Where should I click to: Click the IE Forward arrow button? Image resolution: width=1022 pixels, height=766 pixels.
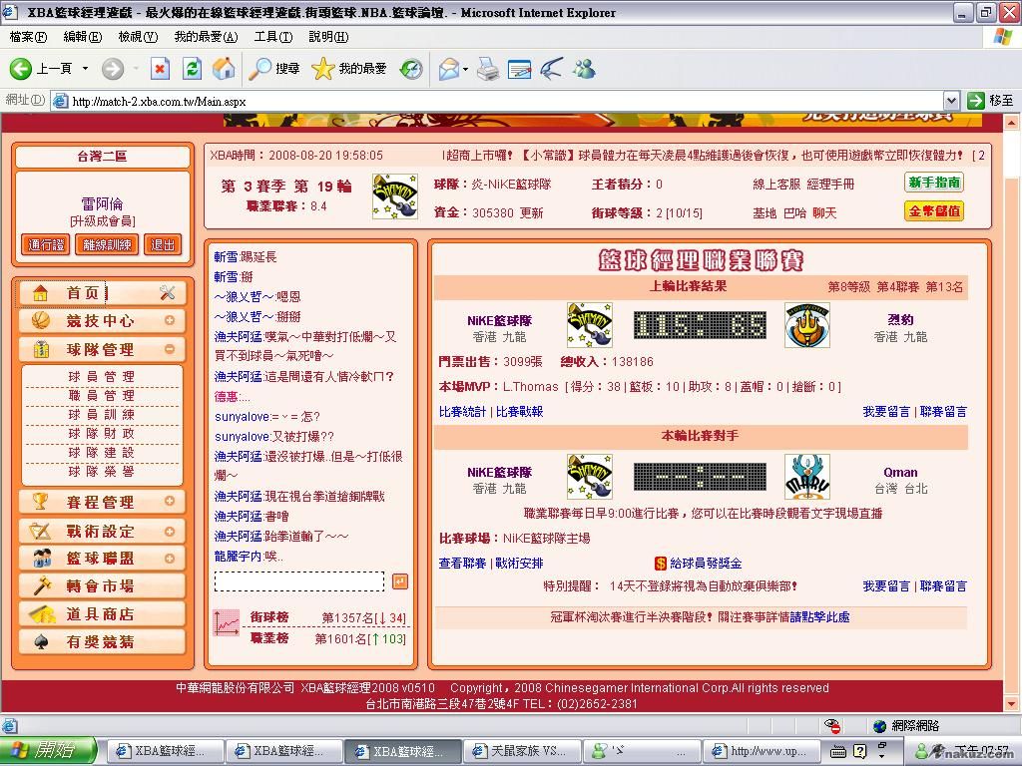pyautogui.click(x=113, y=69)
